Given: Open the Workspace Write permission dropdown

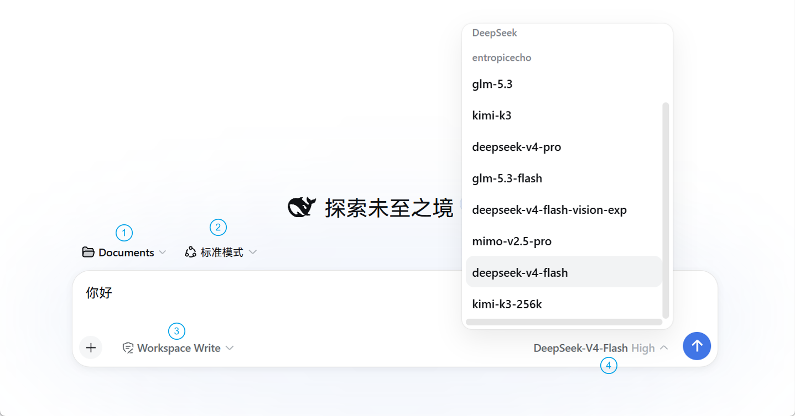Looking at the screenshot, I should click(178, 348).
